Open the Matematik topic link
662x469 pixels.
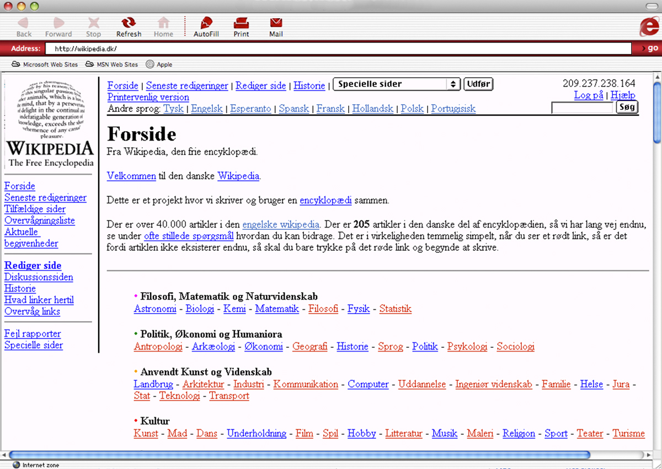(277, 309)
